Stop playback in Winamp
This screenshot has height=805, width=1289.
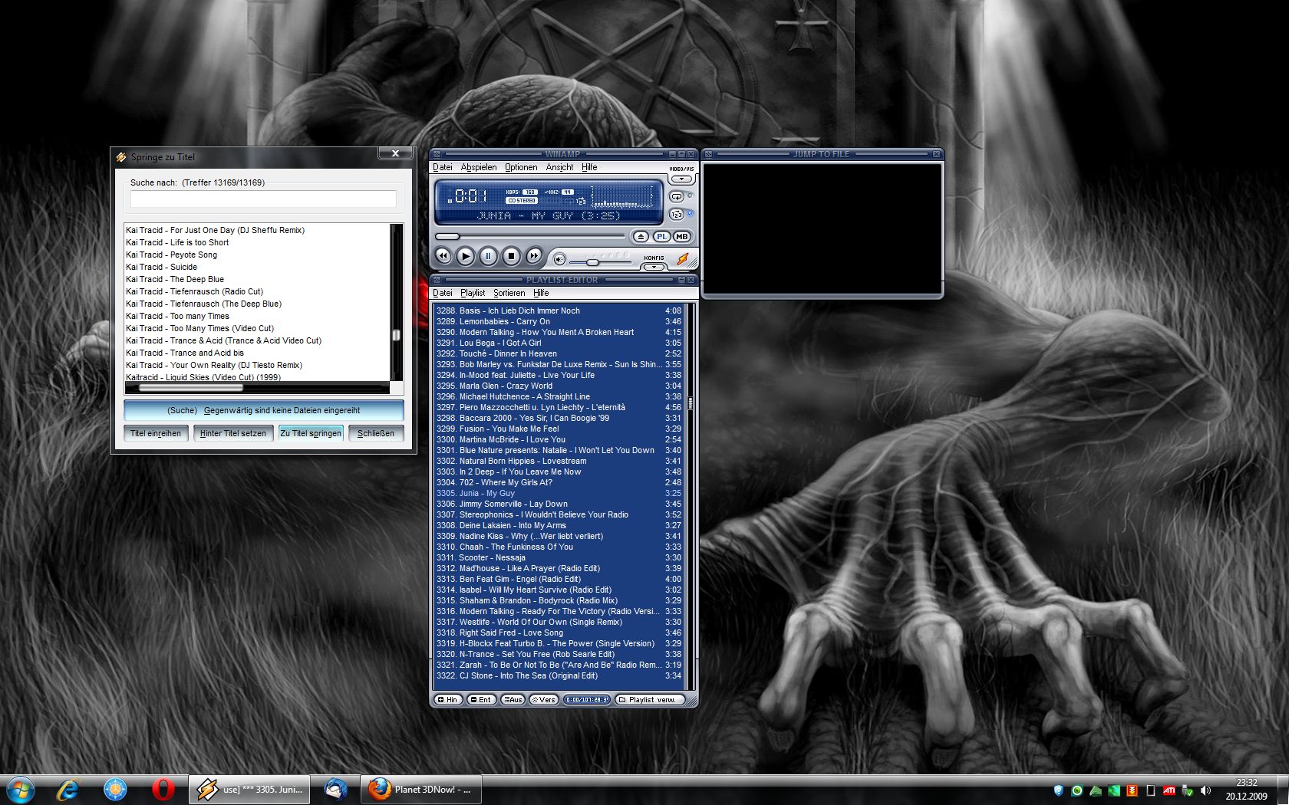click(511, 256)
